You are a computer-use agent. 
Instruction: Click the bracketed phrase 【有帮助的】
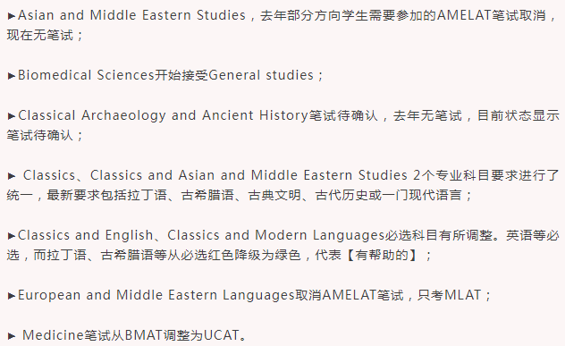tap(382, 255)
